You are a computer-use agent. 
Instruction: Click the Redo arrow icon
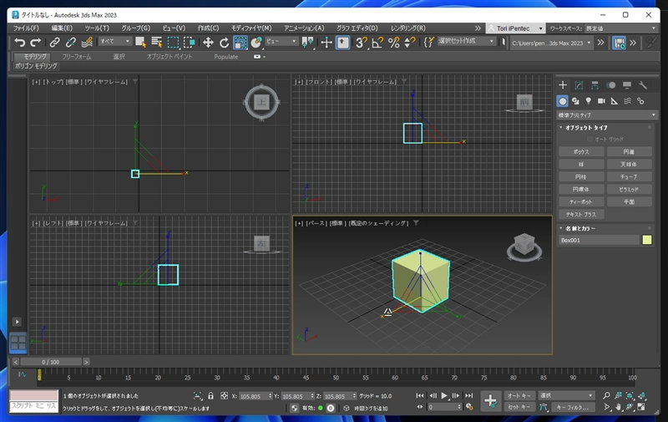coord(36,42)
